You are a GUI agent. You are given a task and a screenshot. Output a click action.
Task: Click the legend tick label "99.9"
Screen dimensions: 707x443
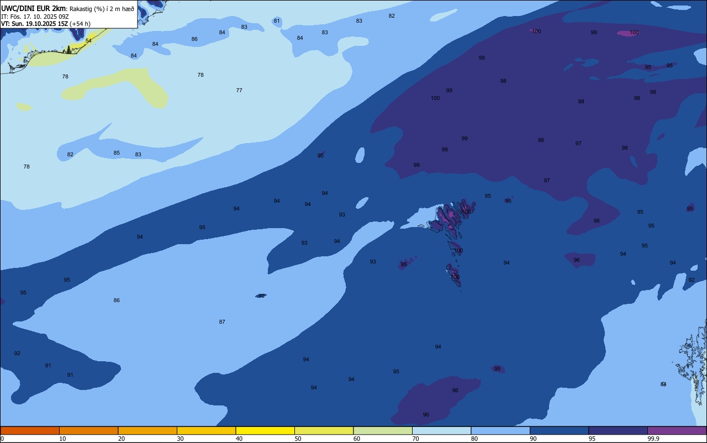click(653, 439)
